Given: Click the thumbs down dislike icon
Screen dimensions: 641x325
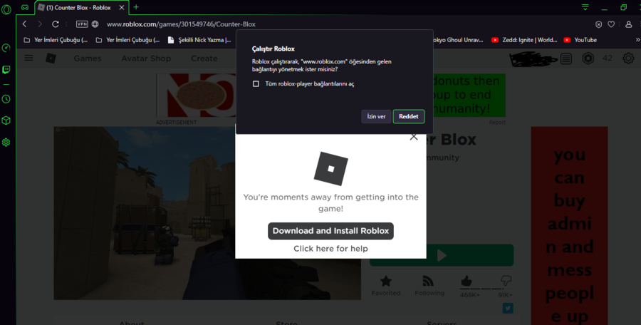Looking at the screenshot, I should pyautogui.click(x=506, y=281).
